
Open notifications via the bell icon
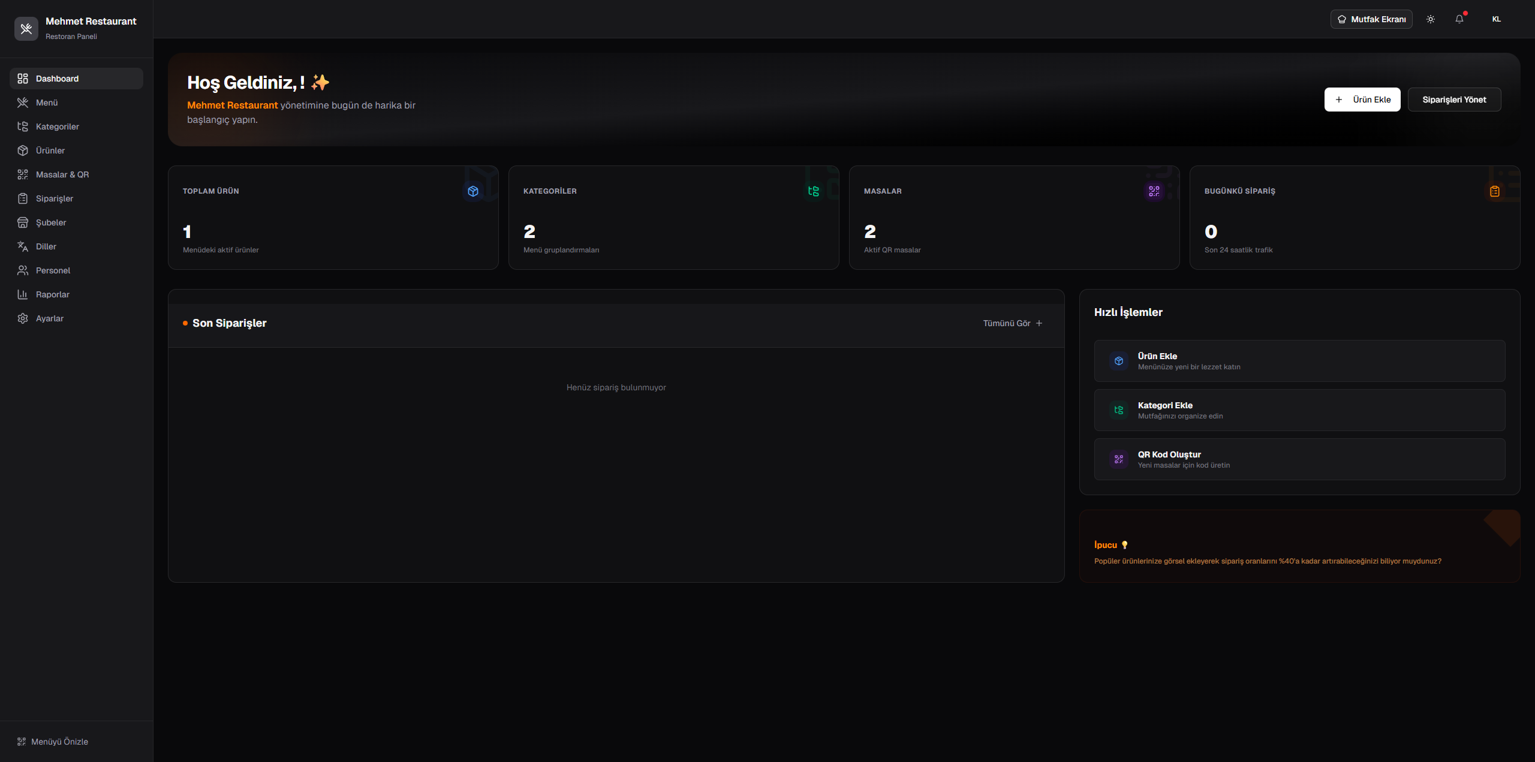coord(1459,19)
